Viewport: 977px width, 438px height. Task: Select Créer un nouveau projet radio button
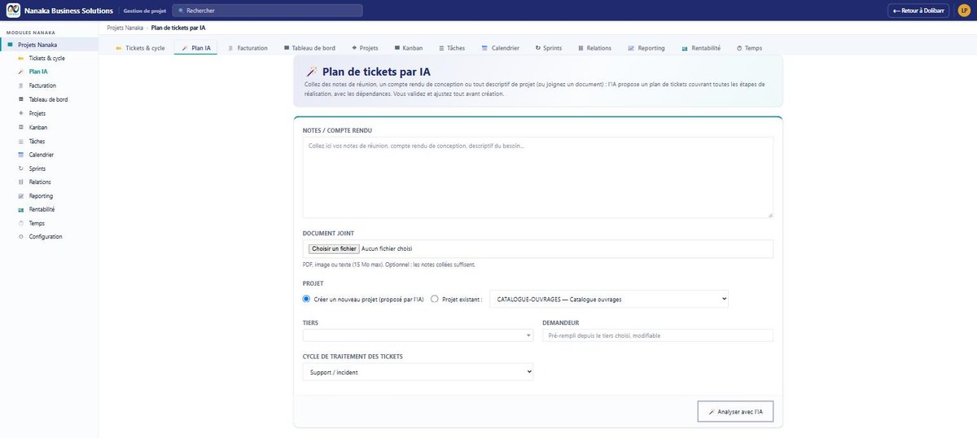pyautogui.click(x=306, y=299)
